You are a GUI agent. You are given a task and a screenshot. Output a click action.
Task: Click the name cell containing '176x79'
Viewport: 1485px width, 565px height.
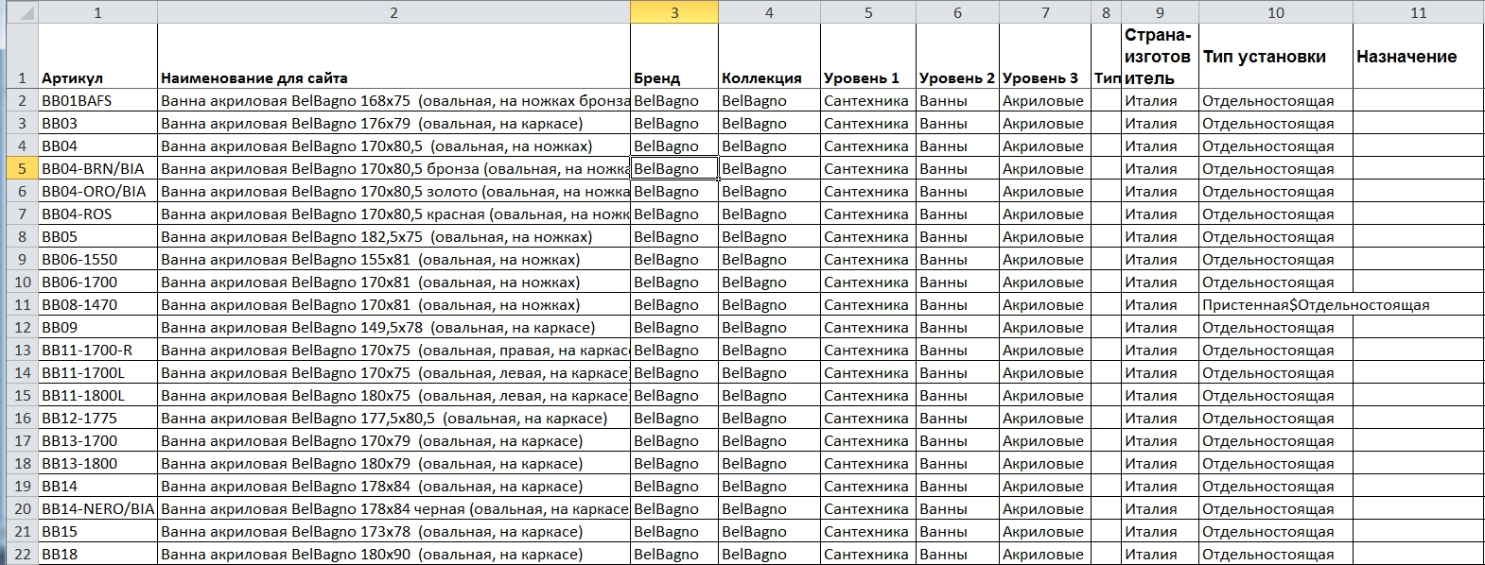[x=393, y=123]
